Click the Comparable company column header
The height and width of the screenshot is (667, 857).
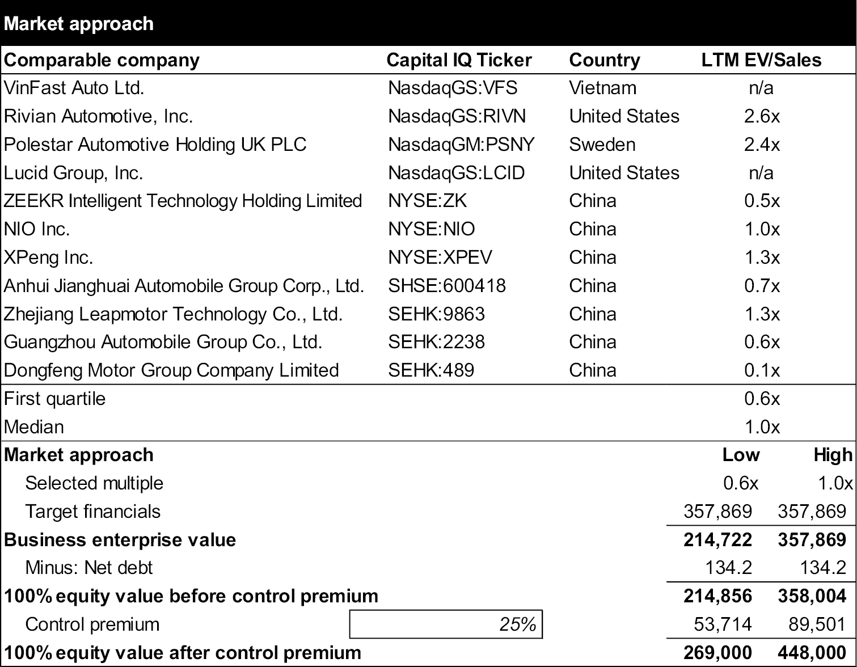click(102, 60)
